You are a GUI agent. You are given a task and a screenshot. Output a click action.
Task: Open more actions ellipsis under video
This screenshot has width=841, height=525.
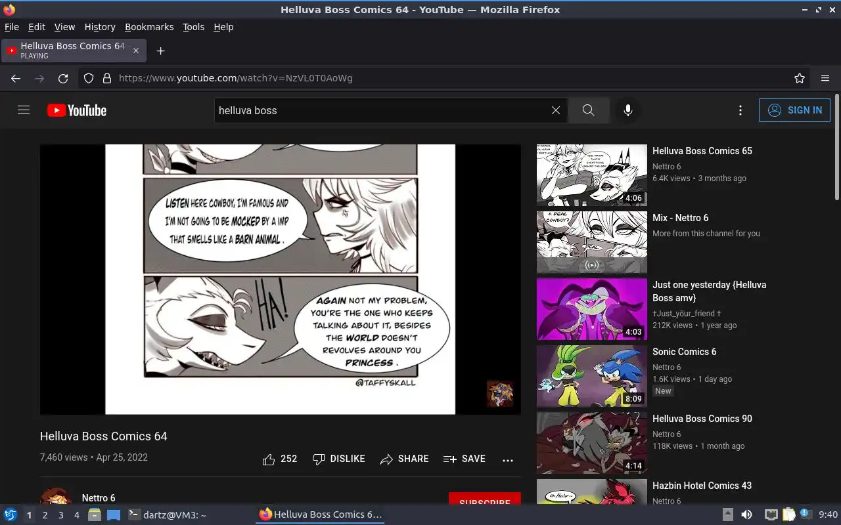508,460
